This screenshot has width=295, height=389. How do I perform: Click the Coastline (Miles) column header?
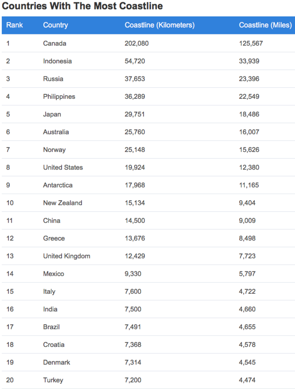tap(265, 25)
